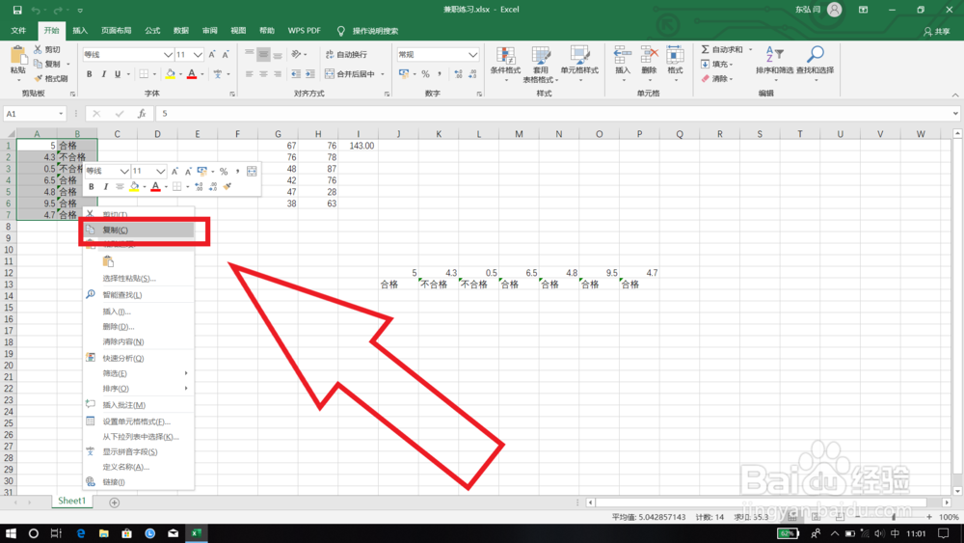
Task: Open font size dropdown in mini toolbar
Action: point(160,171)
